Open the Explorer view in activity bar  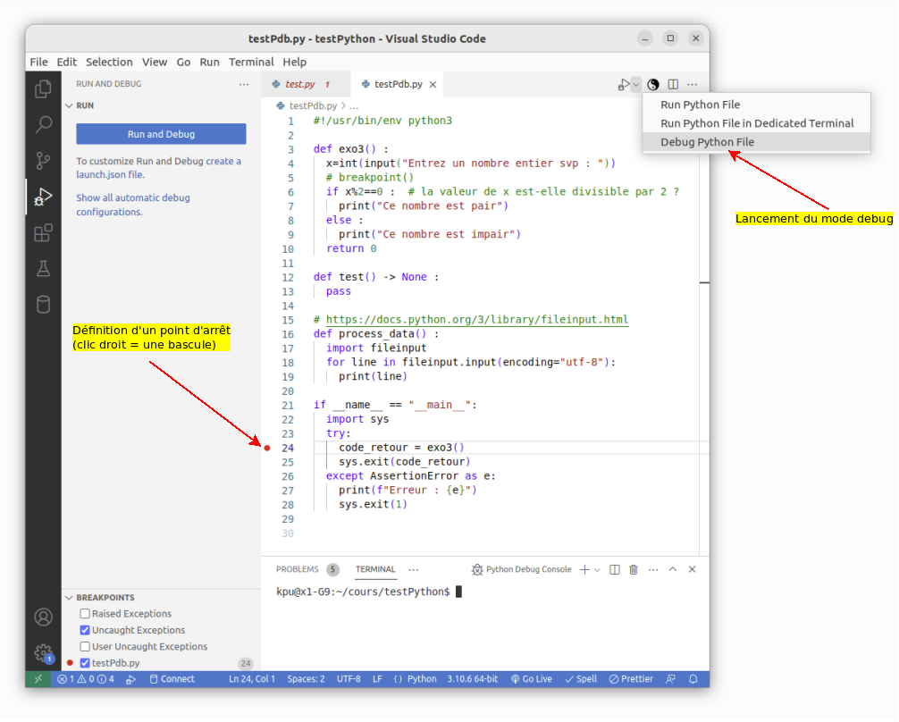point(44,88)
